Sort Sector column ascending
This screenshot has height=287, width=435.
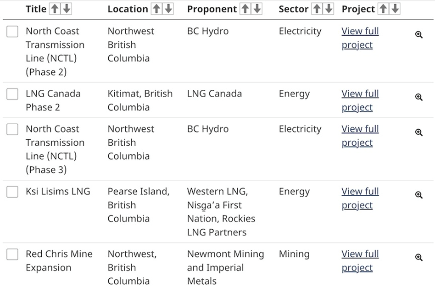tap(317, 9)
